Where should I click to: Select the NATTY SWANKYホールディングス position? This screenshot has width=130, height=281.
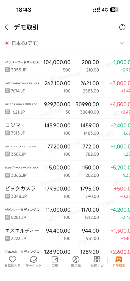(65, 87)
